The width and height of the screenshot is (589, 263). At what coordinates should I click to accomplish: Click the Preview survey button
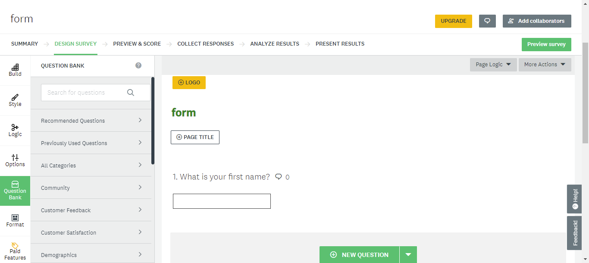(x=546, y=44)
